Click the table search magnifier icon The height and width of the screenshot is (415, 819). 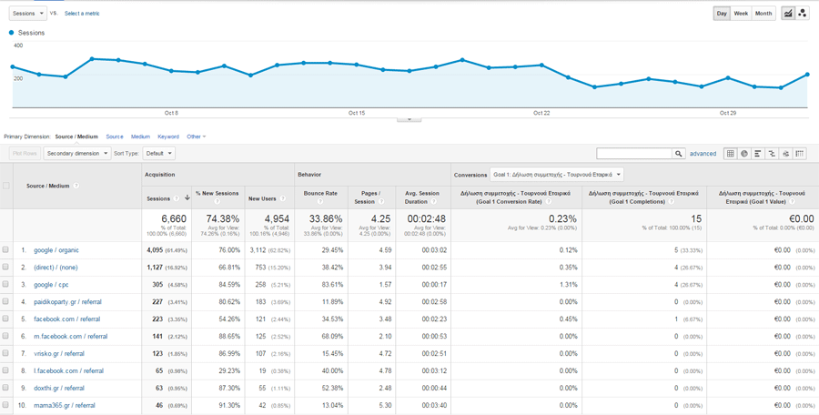pyautogui.click(x=678, y=154)
